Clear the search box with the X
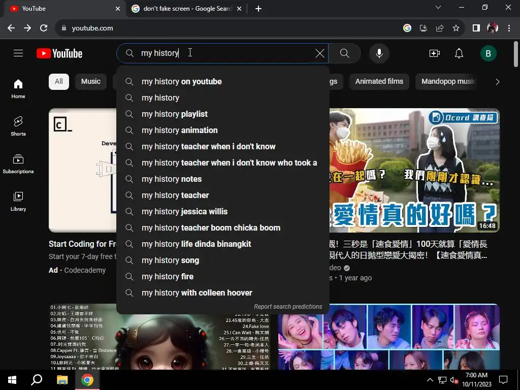Screen dimensions: 520x390 [x=320, y=53]
